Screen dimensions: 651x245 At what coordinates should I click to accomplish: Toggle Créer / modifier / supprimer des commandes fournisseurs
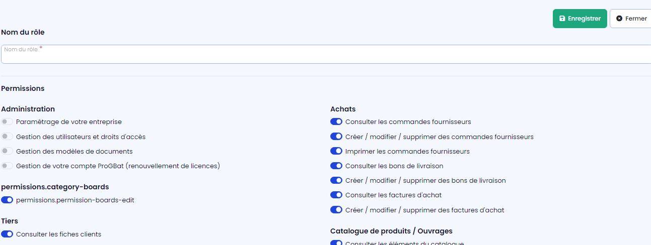pos(336,137)
